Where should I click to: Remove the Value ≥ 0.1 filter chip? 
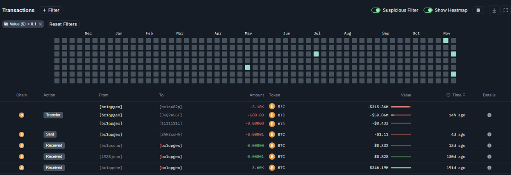tap(40, 24)
